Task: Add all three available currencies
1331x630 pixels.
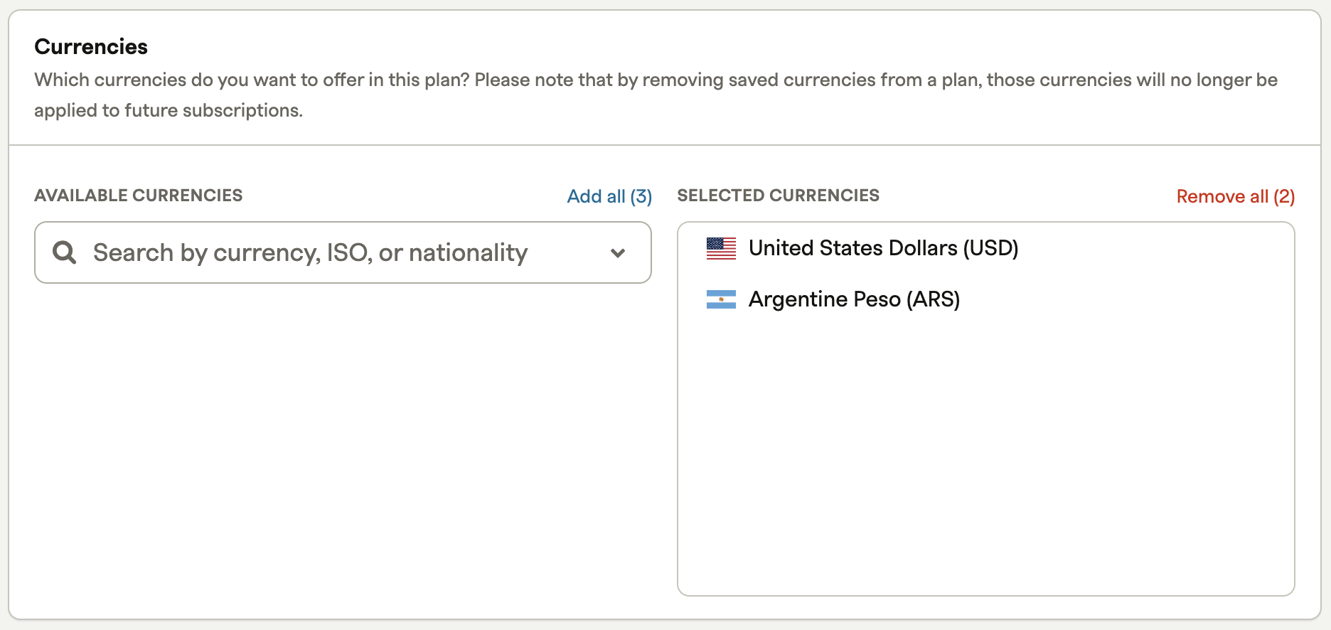Action: 609,196
